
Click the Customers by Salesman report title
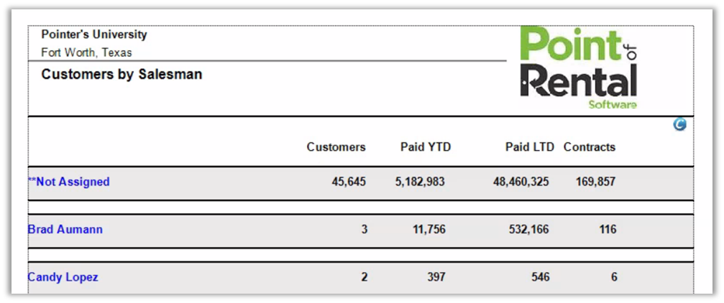[x=122, y=74]
